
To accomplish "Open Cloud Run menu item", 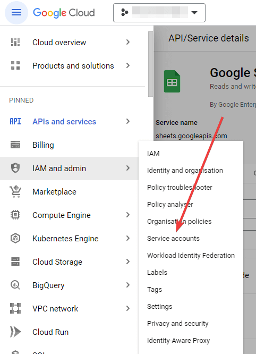I will (50, 332).
